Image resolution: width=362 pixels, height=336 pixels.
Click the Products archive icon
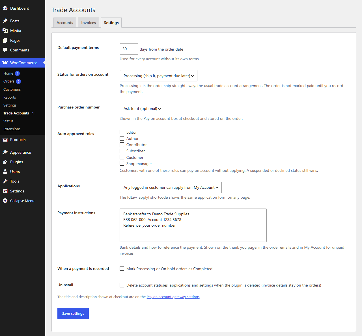tap(5, 140)
